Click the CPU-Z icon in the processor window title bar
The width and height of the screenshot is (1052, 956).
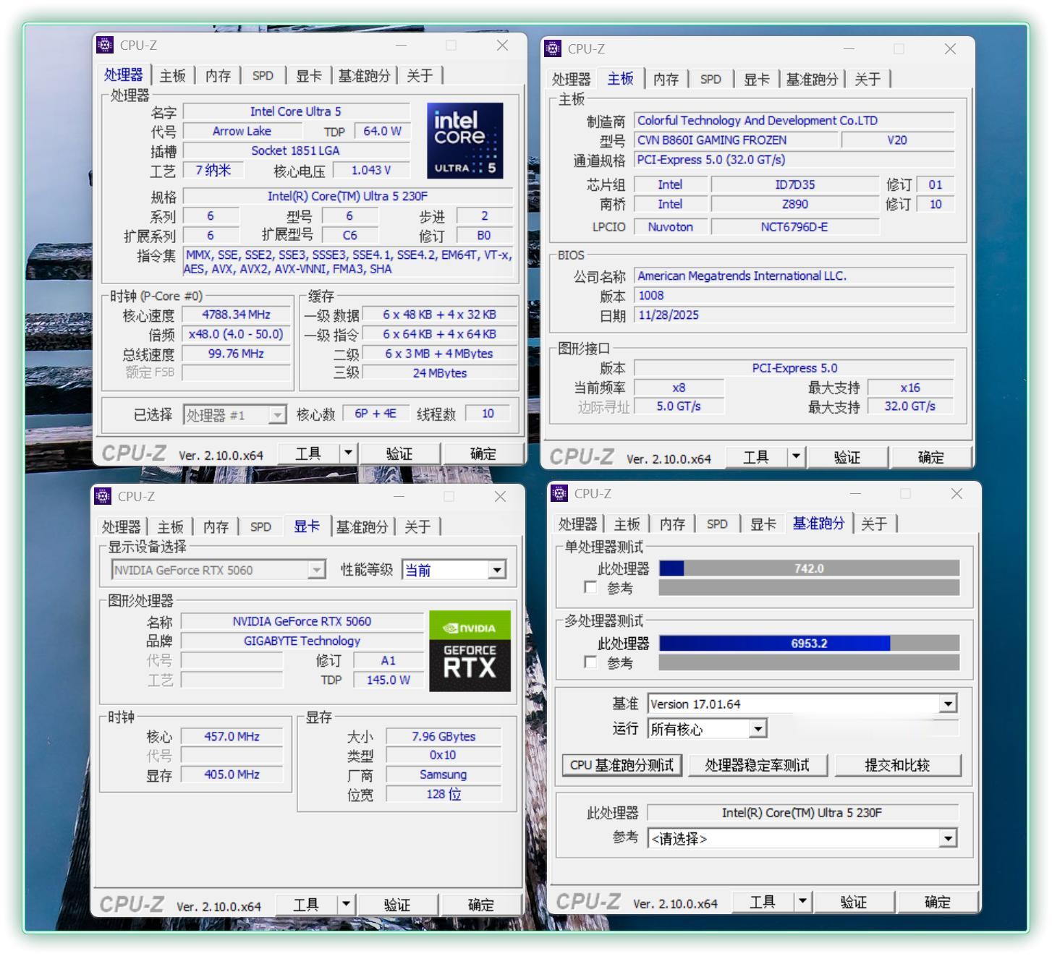(x=105, y=45)
